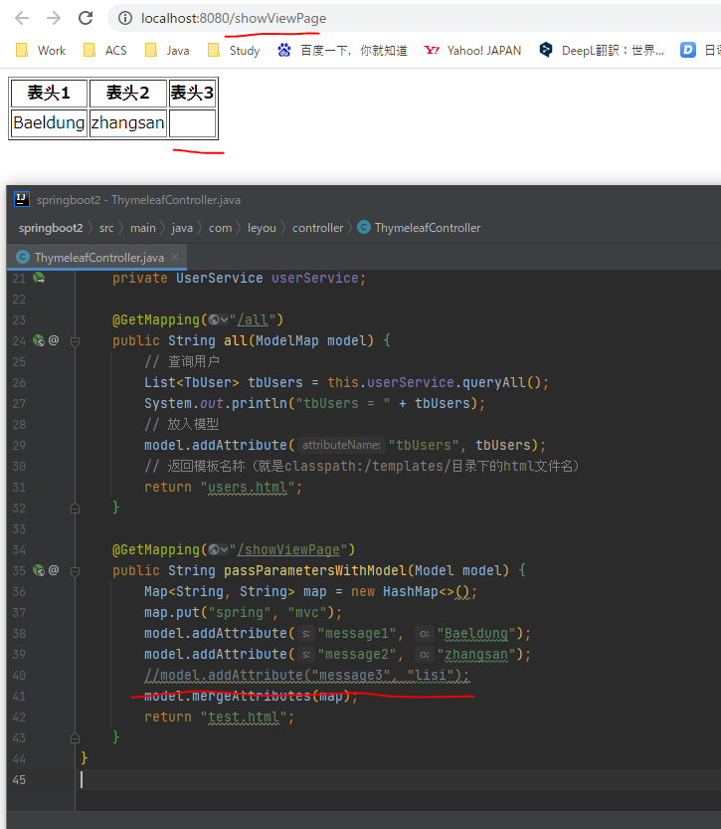Close the ThymeleafController.java tab
This screenshot has width=721, height=829.
coord(175,257)
